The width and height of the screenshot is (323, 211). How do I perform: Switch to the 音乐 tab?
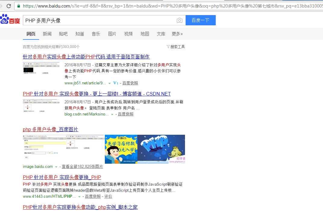tap(96, 34)
